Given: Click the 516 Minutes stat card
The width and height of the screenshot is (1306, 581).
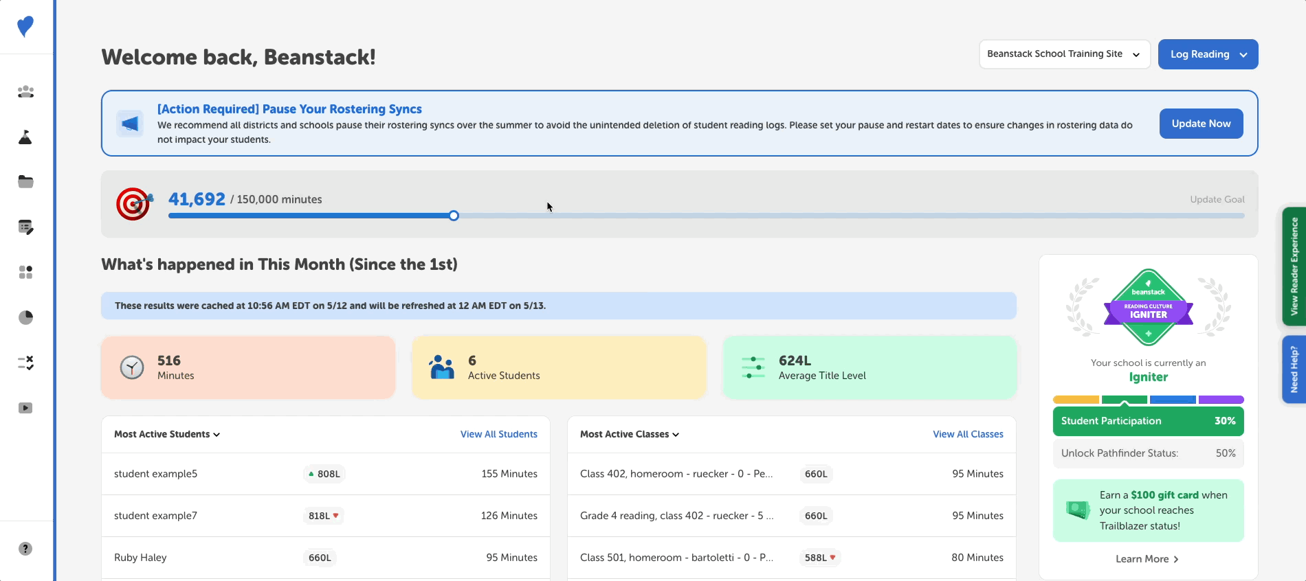Looking at the screenshot, I should 248,367.
